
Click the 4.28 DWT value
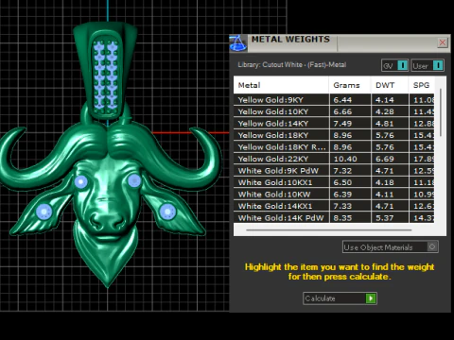(x=385, y=111)
